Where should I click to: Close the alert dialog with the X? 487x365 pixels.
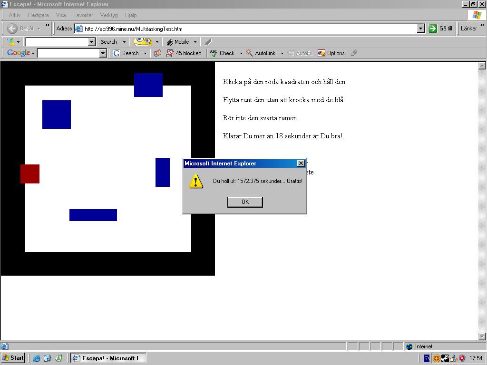point(301,163)
